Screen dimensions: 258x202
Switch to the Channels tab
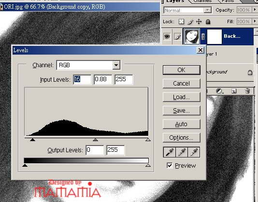pos(202,1)
